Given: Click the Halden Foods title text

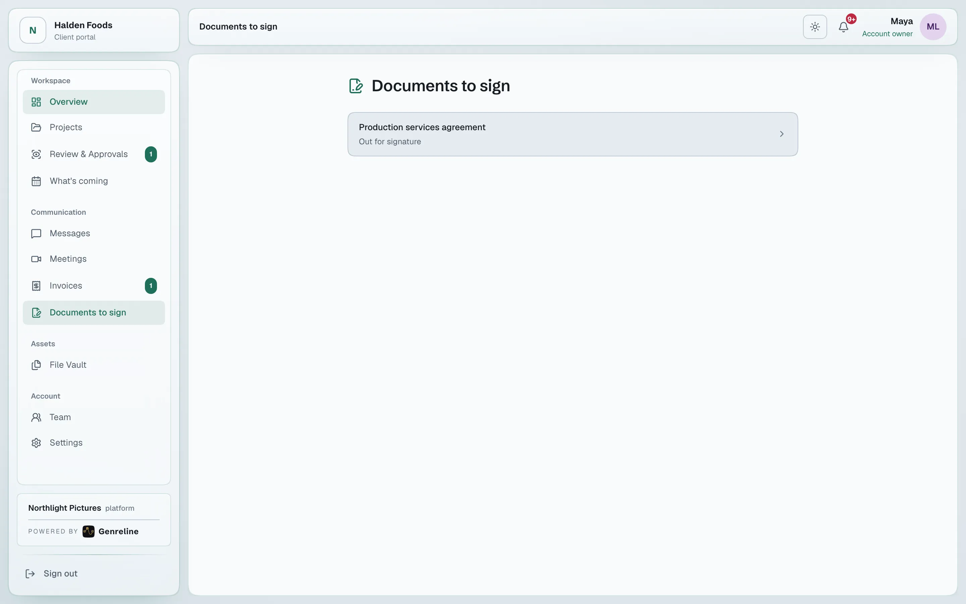Looking at the screenshot, I should pyautogui.click(x=83, y=25).
